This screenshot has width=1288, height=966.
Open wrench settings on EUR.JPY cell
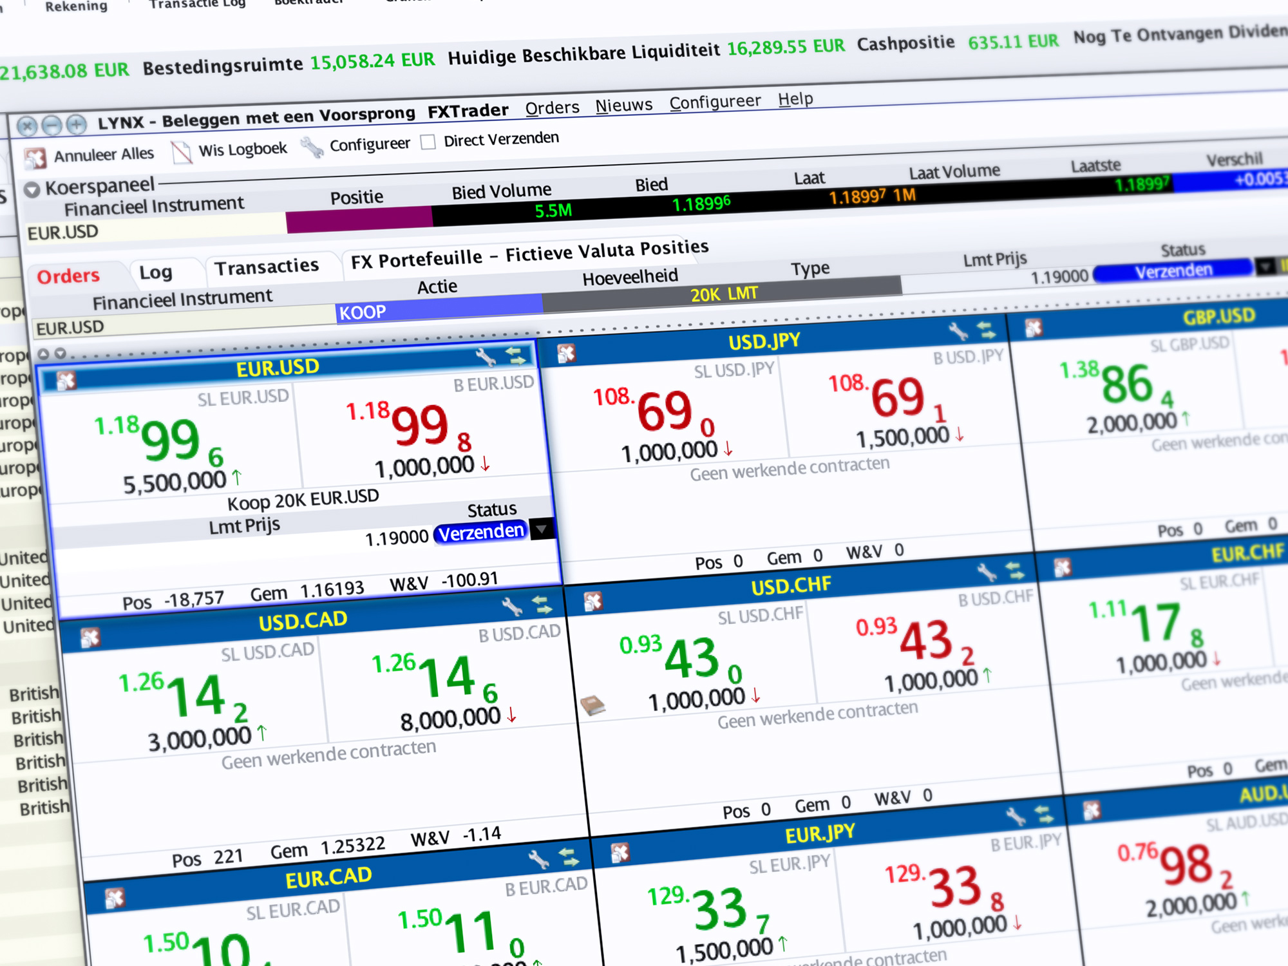1016,817
